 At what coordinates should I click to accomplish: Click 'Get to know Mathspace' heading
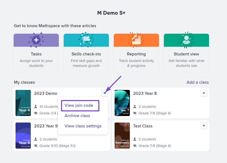coord(55,26)
